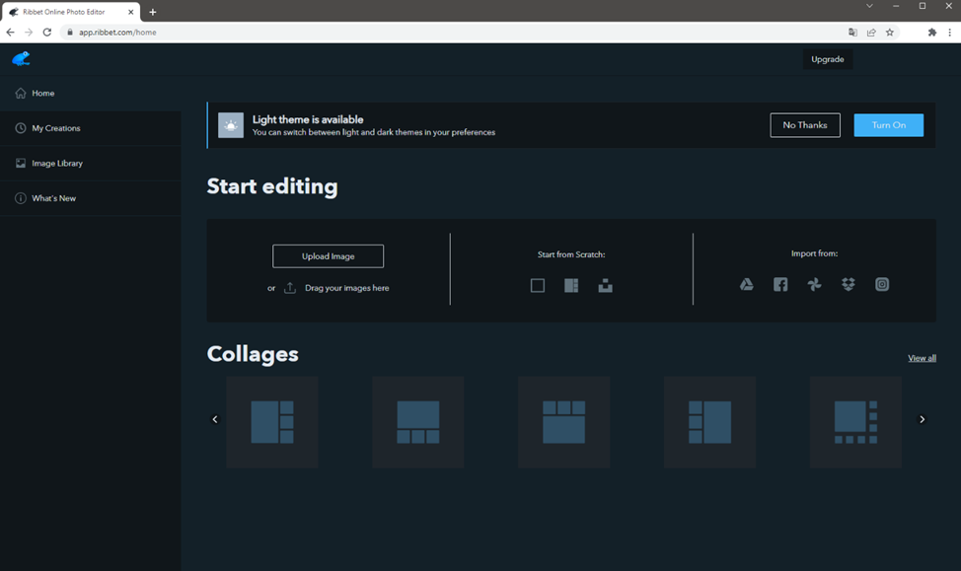Open the tab search chevron
The image size is (961, 571).
869,6
